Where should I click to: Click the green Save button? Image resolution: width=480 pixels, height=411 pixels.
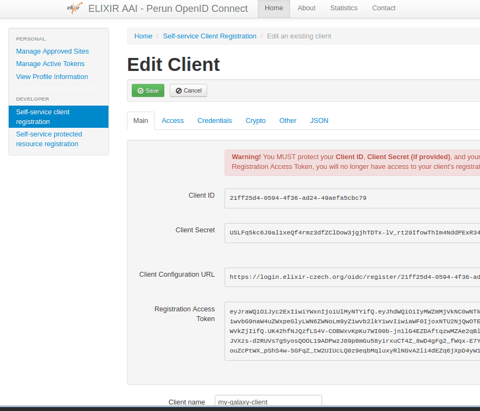click(148, 90)
